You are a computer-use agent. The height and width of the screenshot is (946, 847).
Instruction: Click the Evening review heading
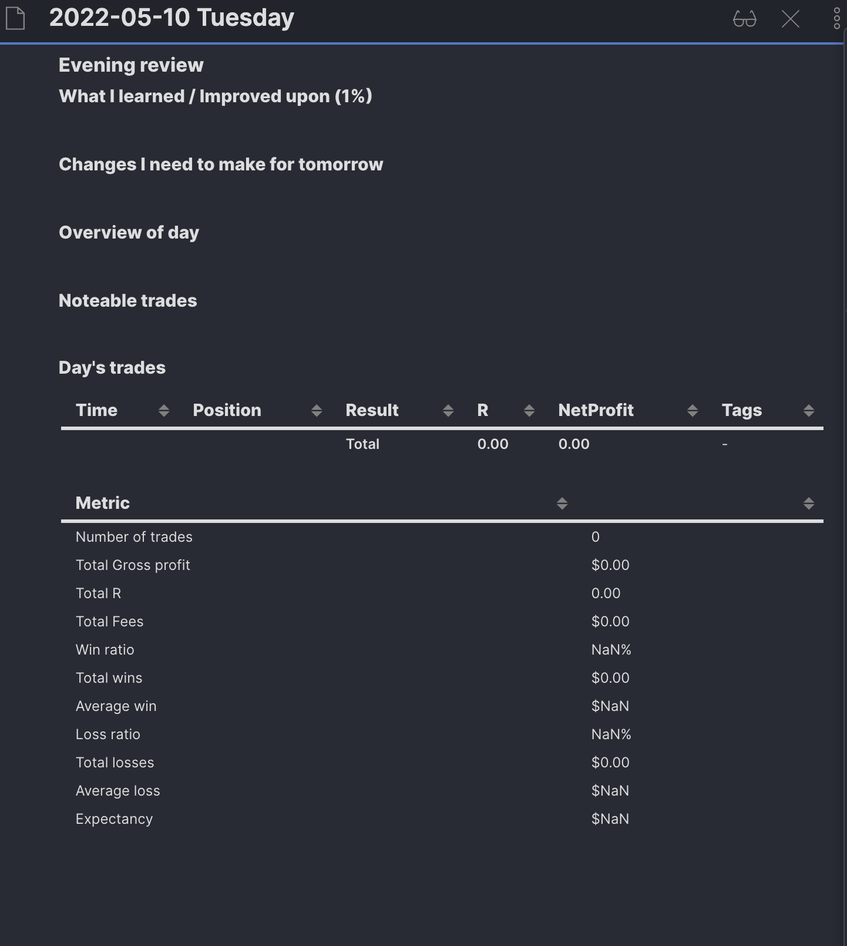130,65
